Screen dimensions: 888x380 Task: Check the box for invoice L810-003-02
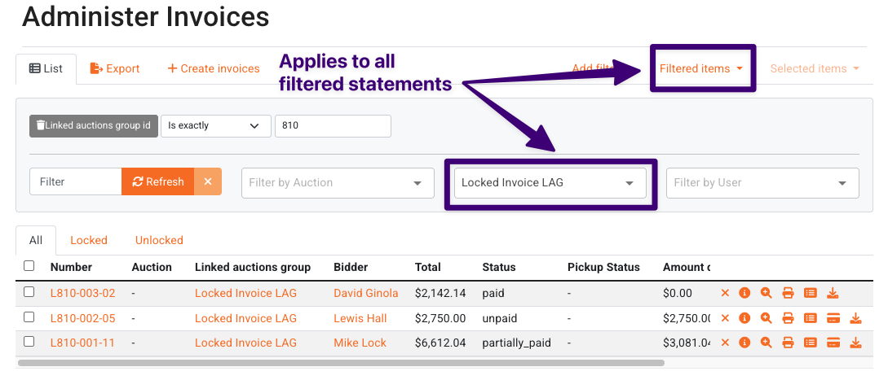(x=29, y=292)
